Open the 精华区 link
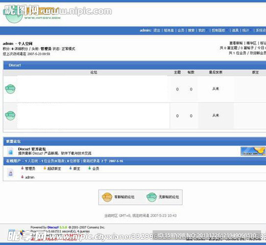 click(x=251, y=43)
